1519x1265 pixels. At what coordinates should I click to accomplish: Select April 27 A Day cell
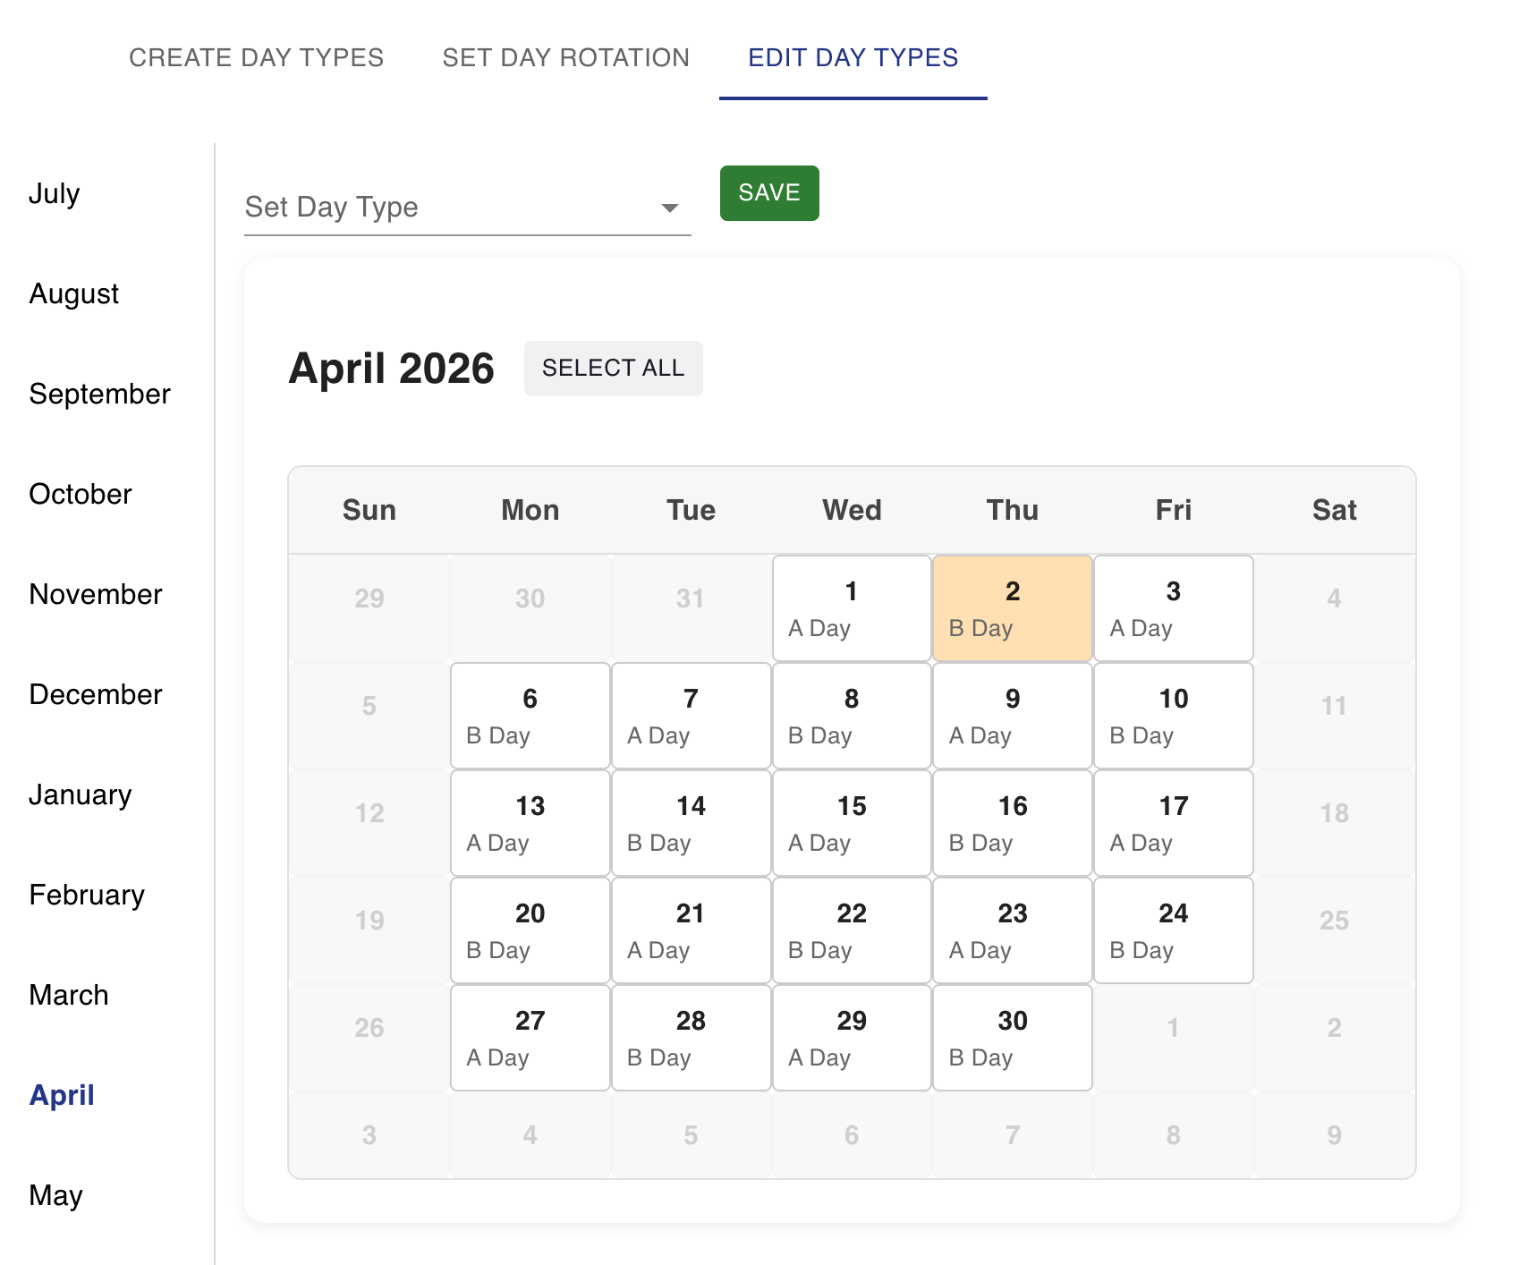pyautogui.click(x=530, y=1038)
